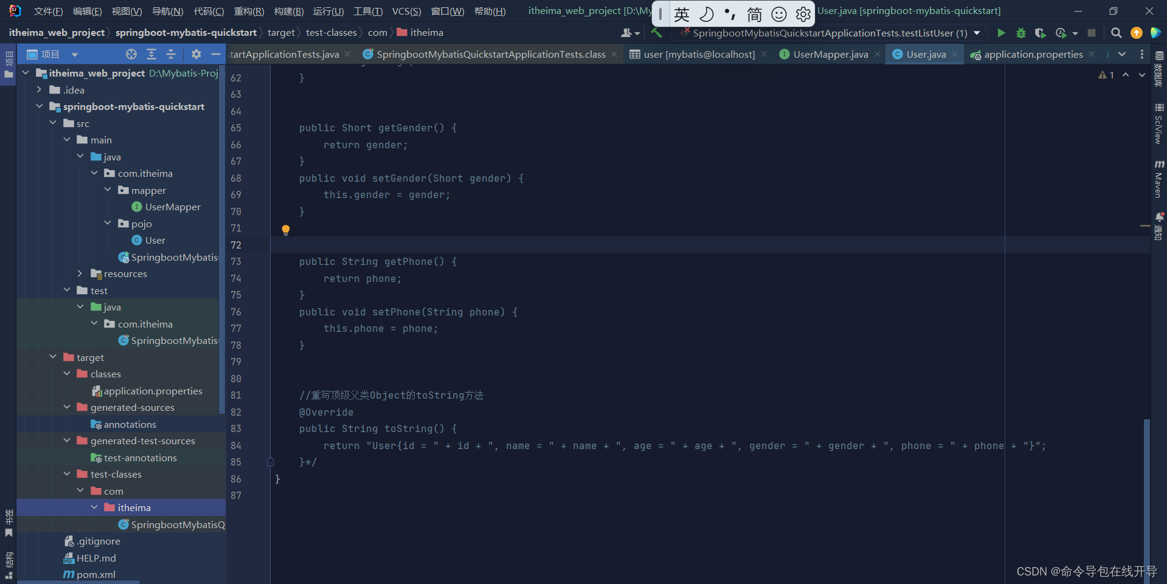
Task: Open the VCS(S) menu
Action: click(x=407, y=12)
